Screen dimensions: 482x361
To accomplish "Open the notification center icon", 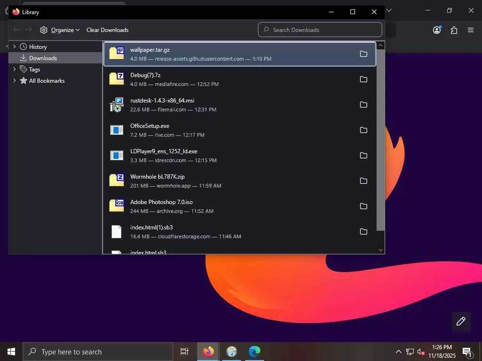I will (x=467, y=352).
